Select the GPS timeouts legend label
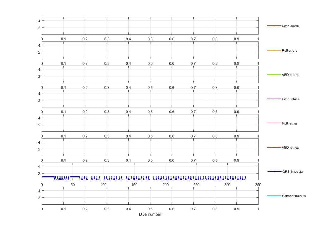Screen dimensions: 321x230 [x=292, y=172]
